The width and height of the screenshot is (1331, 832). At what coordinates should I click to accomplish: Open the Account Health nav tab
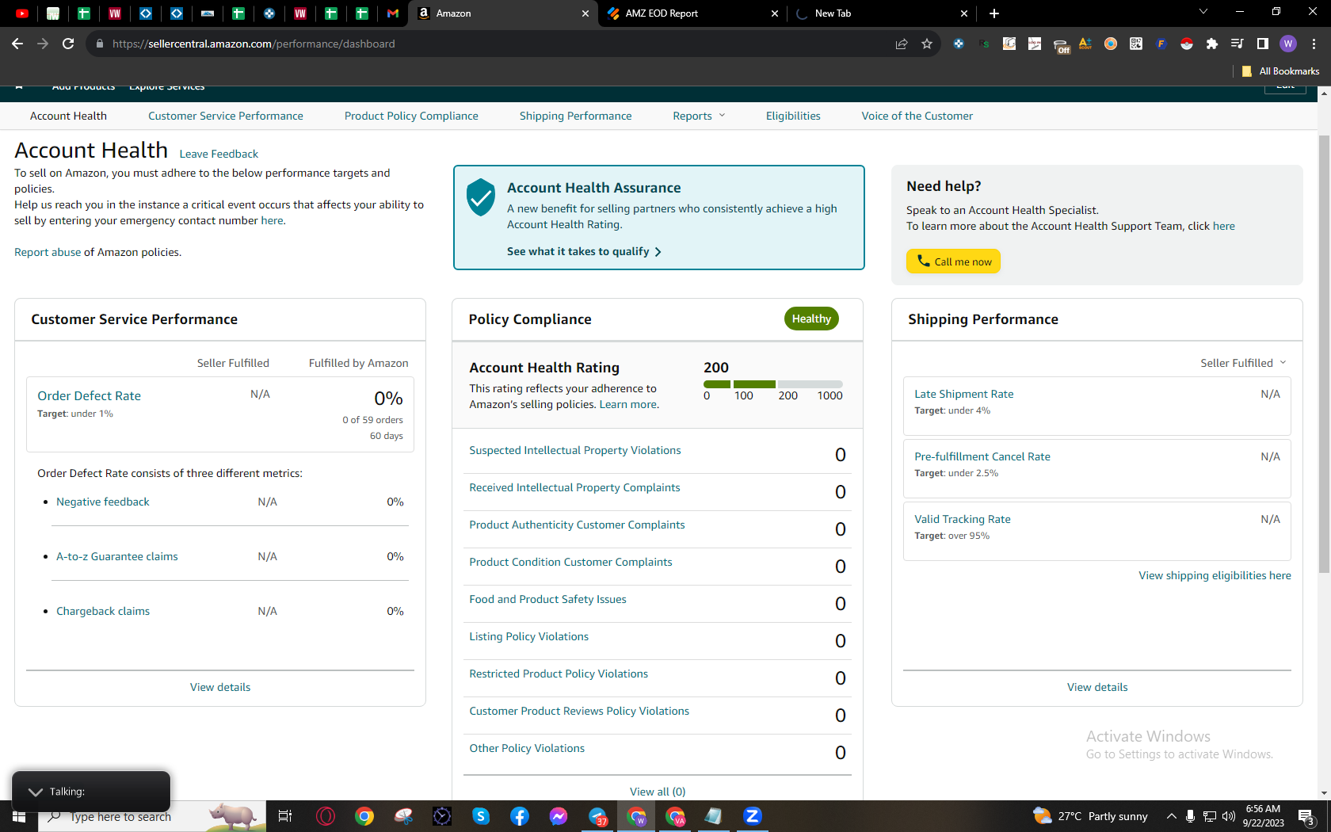(x=68, y=116)
